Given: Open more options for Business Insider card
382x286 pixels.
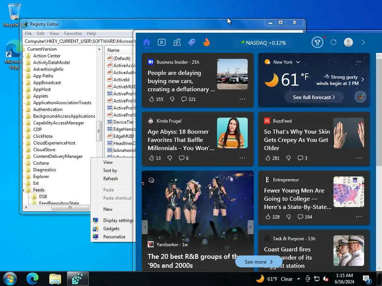Looking at the screenshot, I should pos(242,99).
